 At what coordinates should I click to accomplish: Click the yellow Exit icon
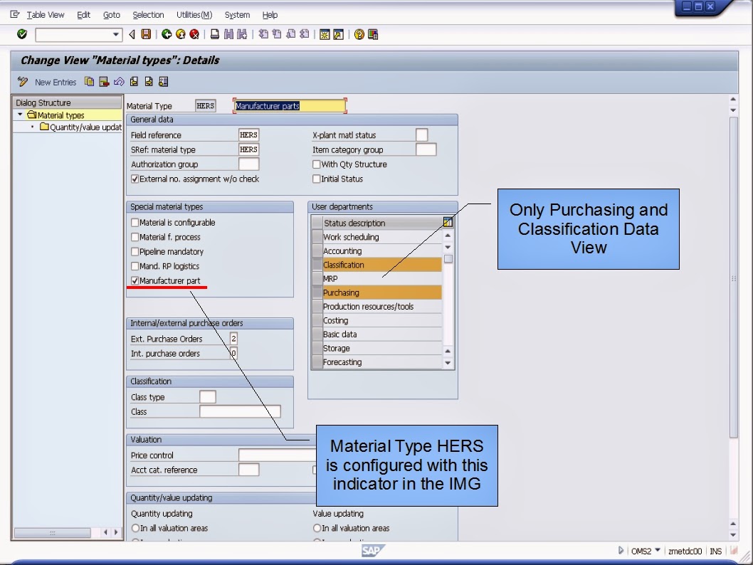point(181,34)
